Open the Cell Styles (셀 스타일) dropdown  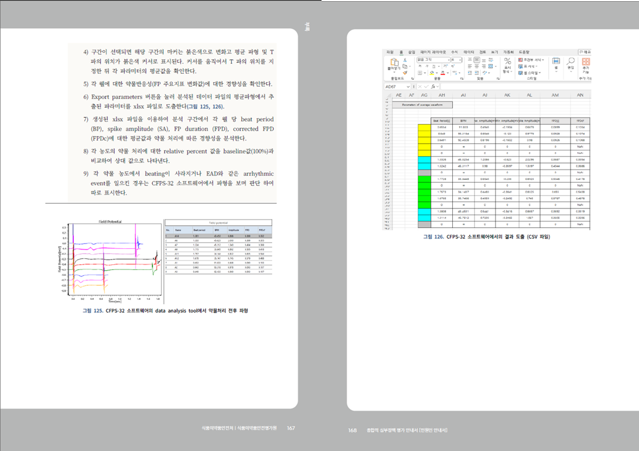pyautogui.click(x=529, y=73)
